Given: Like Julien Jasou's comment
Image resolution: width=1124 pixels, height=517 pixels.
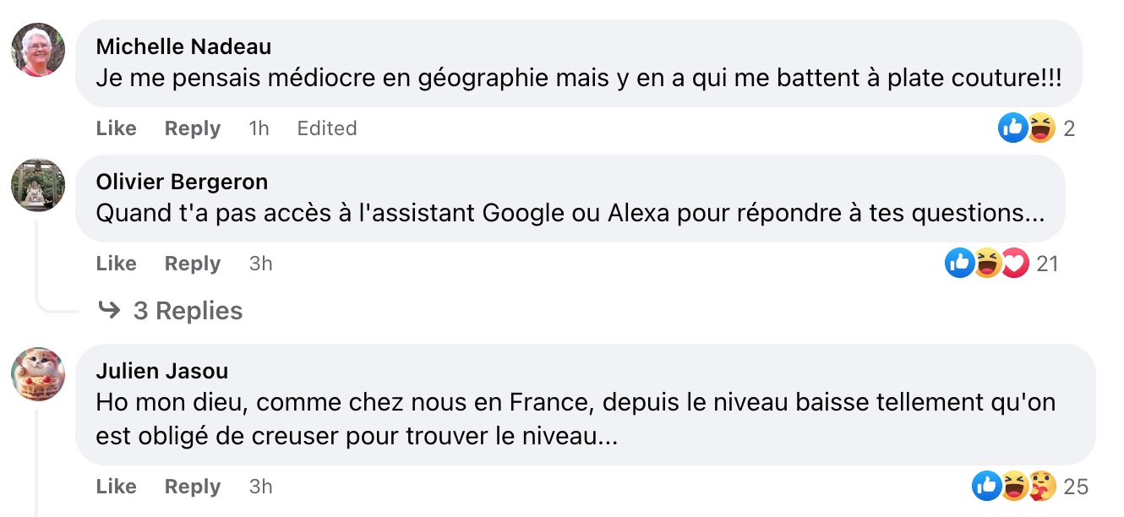Looking at the screenshot, I should click(116, 487).
